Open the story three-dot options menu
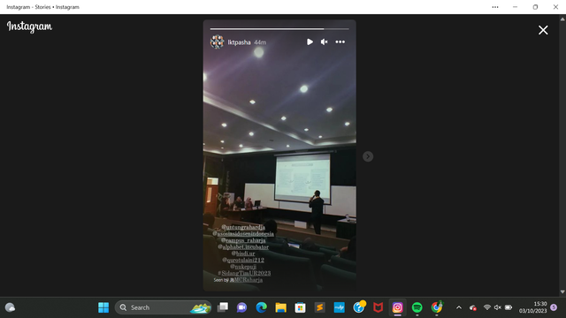This screenshot has width=566, height=318. click(340, 42)
